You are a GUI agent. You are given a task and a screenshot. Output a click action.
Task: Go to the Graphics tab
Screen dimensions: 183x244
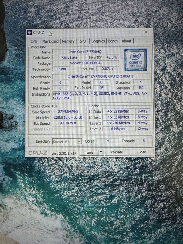[x=98, y=41]
